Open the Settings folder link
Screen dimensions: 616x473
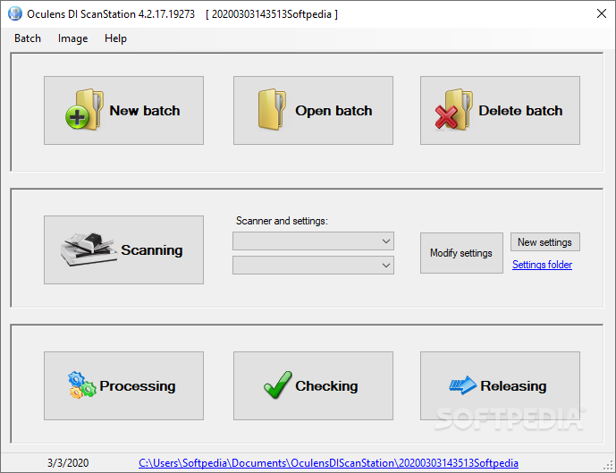(x=542, y=265)
